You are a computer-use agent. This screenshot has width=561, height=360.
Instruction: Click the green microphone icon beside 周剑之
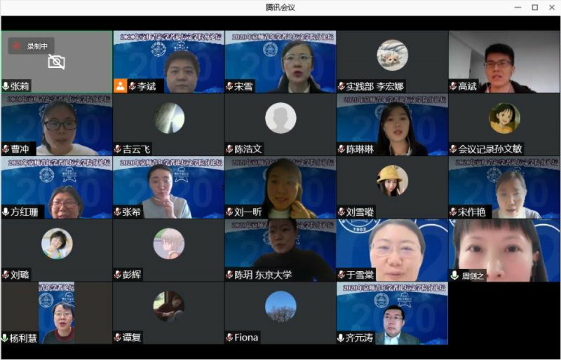tap(455, 276)
